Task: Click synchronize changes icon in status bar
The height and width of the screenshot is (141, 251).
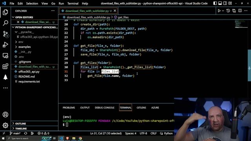Action: [x=25, y=133]
